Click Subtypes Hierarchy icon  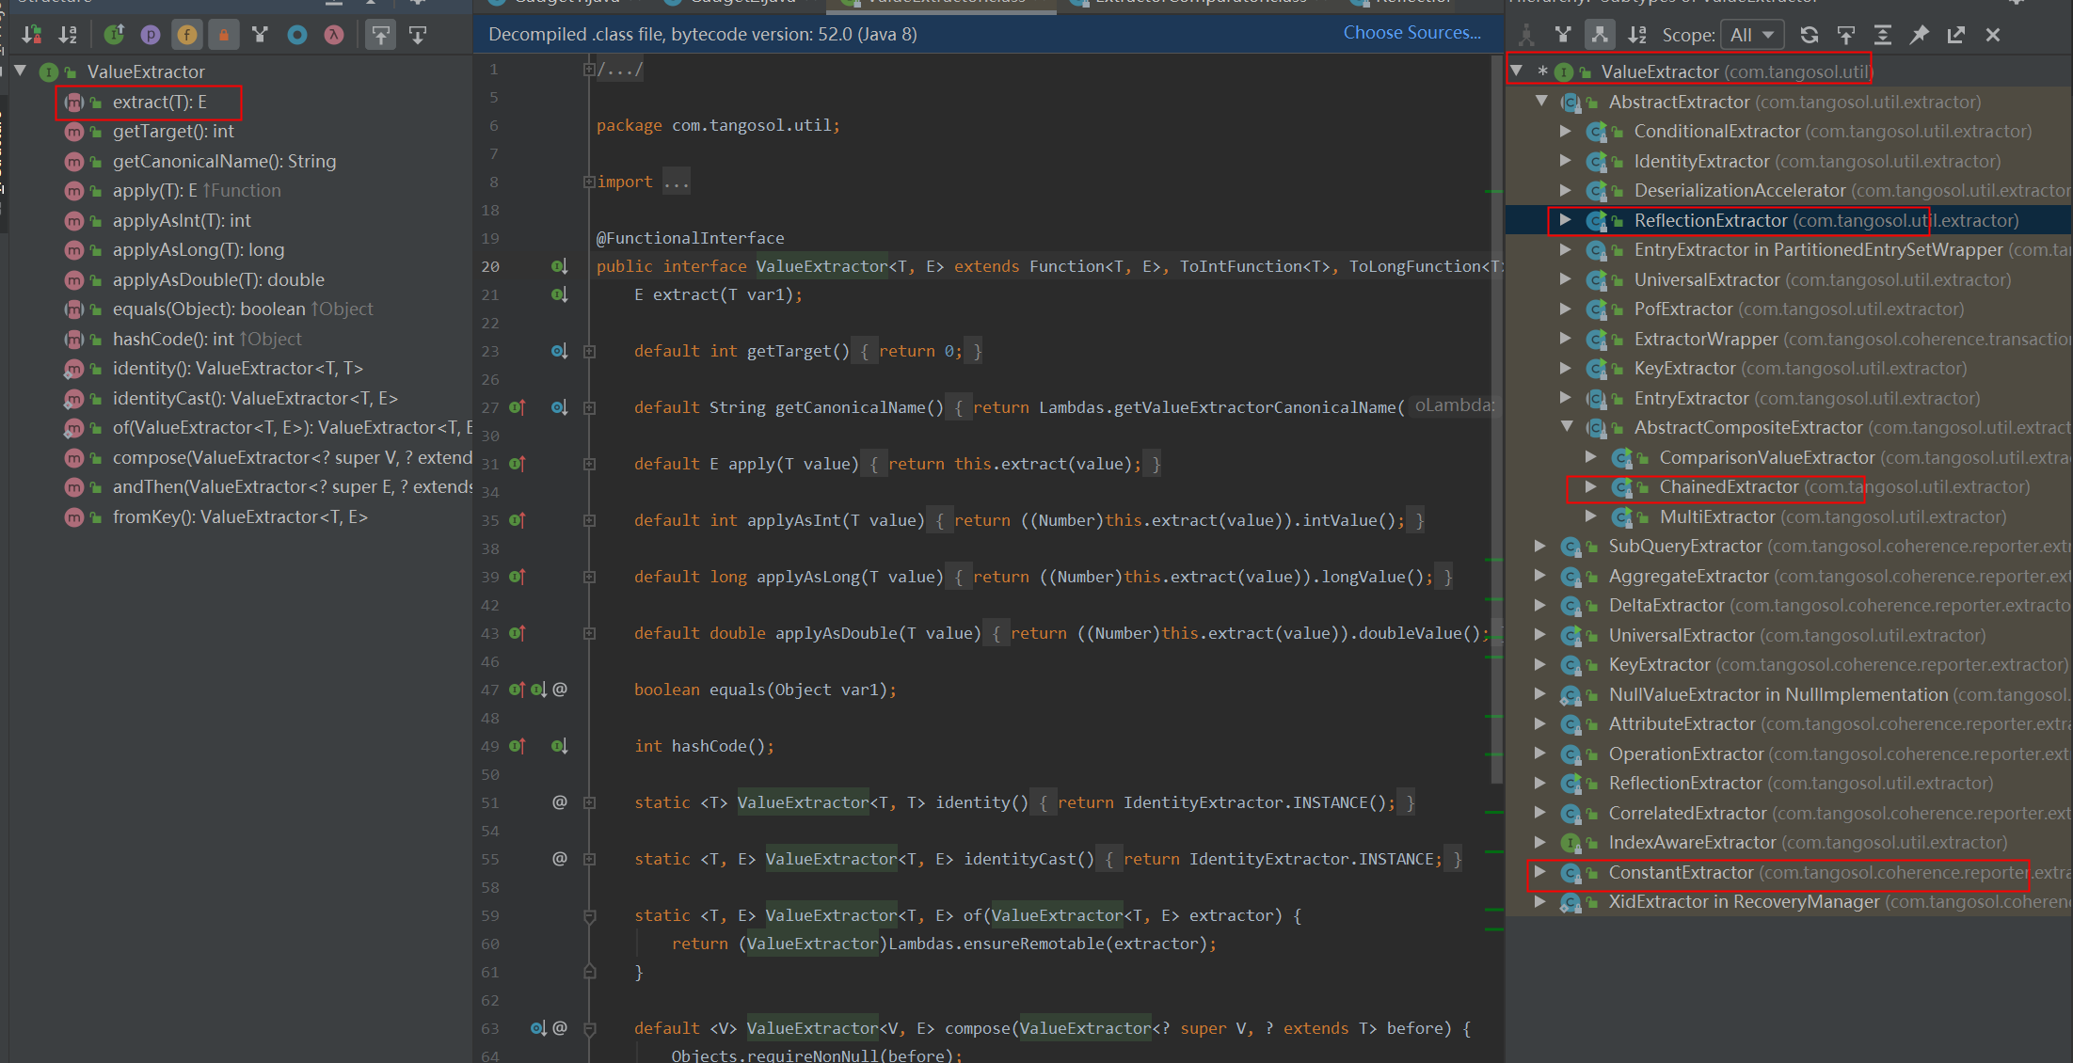1600,35
